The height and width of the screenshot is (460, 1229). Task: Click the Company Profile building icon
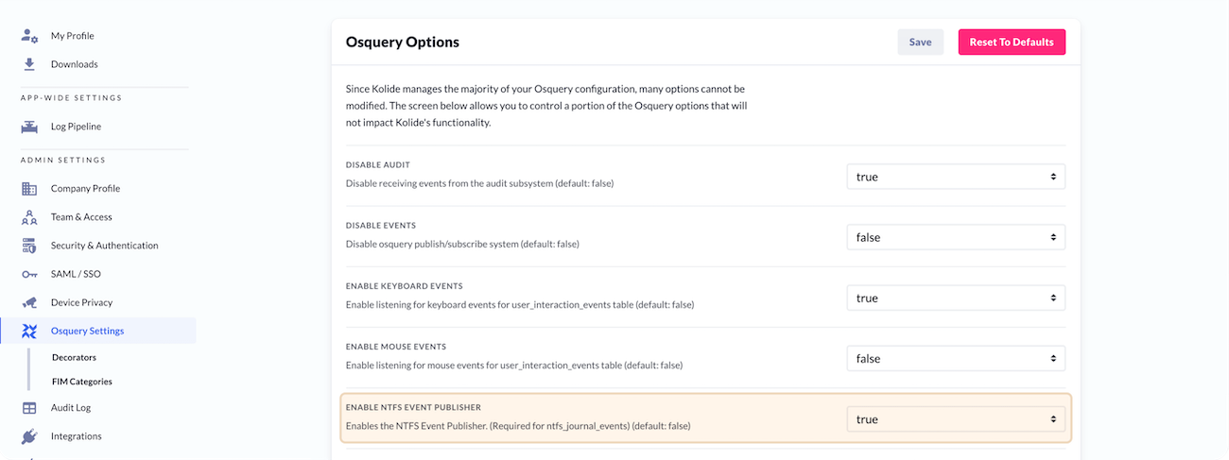[x=29, y=189]
